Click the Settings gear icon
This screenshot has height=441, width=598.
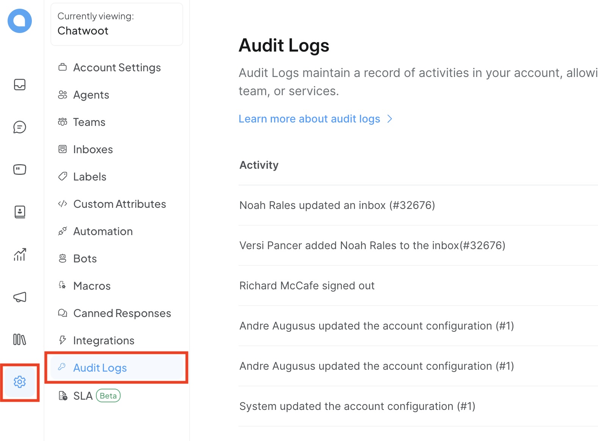pos(20,382)
